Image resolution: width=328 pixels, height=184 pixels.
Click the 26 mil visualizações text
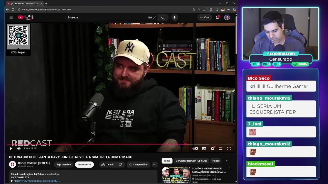pos(22,174)
